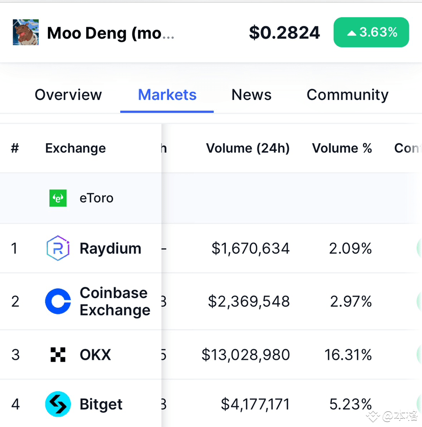Click the Raydium exchange logo
This screenshot has width=422, height=427.
58,248
